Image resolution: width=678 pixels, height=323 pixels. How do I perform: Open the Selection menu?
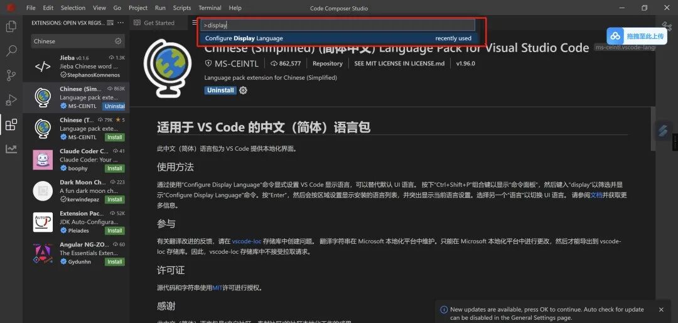pos(73,8)
